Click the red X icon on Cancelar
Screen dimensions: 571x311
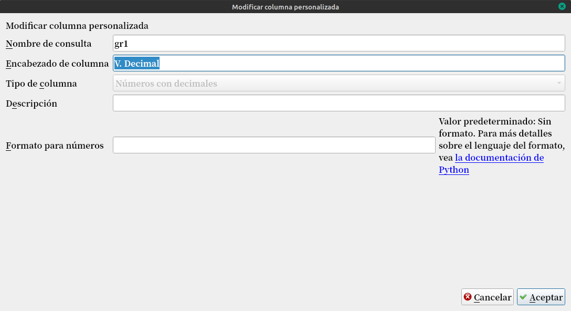(468, 297)
